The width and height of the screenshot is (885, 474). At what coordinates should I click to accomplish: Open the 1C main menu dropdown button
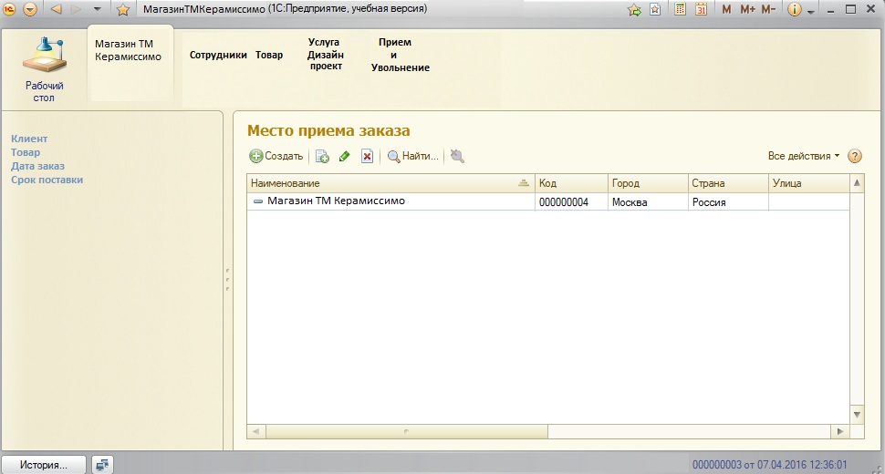[30, 9]
